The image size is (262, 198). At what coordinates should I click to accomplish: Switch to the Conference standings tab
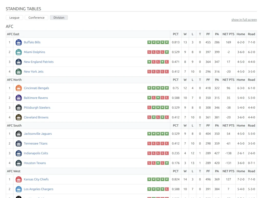point(36,18)
